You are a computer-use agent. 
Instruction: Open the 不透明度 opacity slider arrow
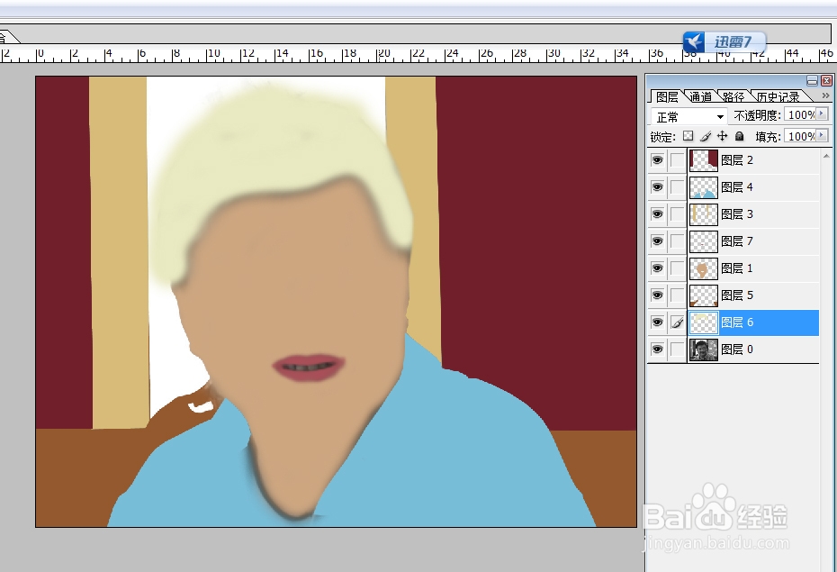point(822,114)
